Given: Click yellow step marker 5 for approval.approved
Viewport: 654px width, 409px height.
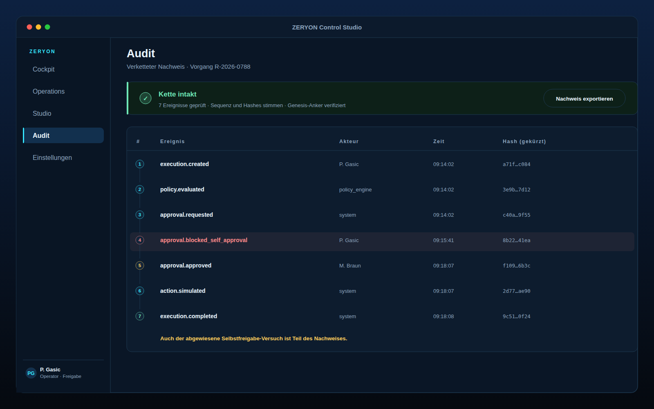Looking at the screenshot, I should click(140, 265).
